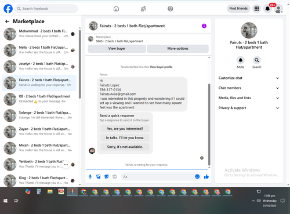Click the '$800 - 2 beds 1 bath Flat/apartment' listing text

click(119, 41)
